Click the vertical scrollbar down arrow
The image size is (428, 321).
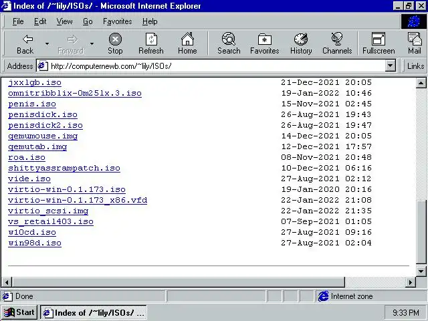tap(421, 272)
